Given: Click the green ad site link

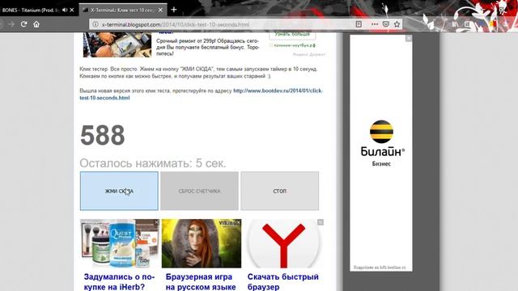Looking at the screenshot, I should 294,45.
